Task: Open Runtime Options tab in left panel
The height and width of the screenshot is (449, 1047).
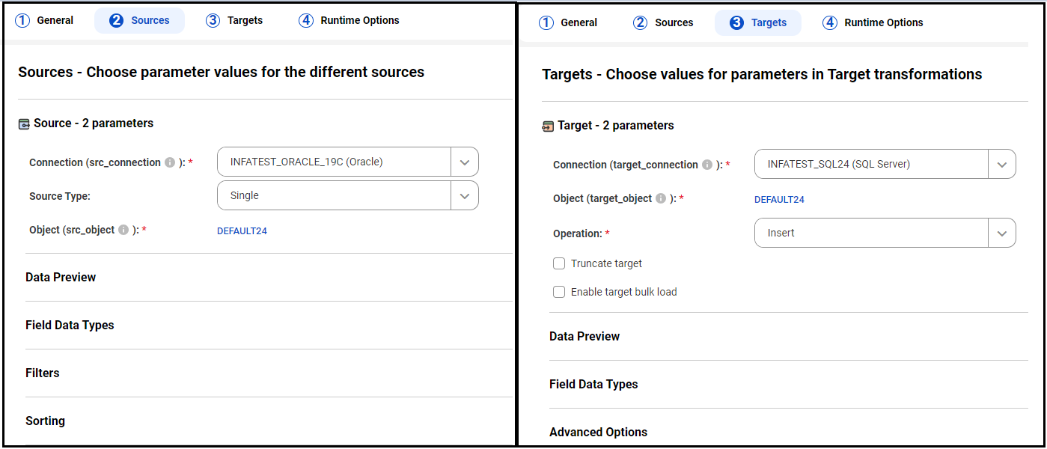Action: click(x=349, y=20)
